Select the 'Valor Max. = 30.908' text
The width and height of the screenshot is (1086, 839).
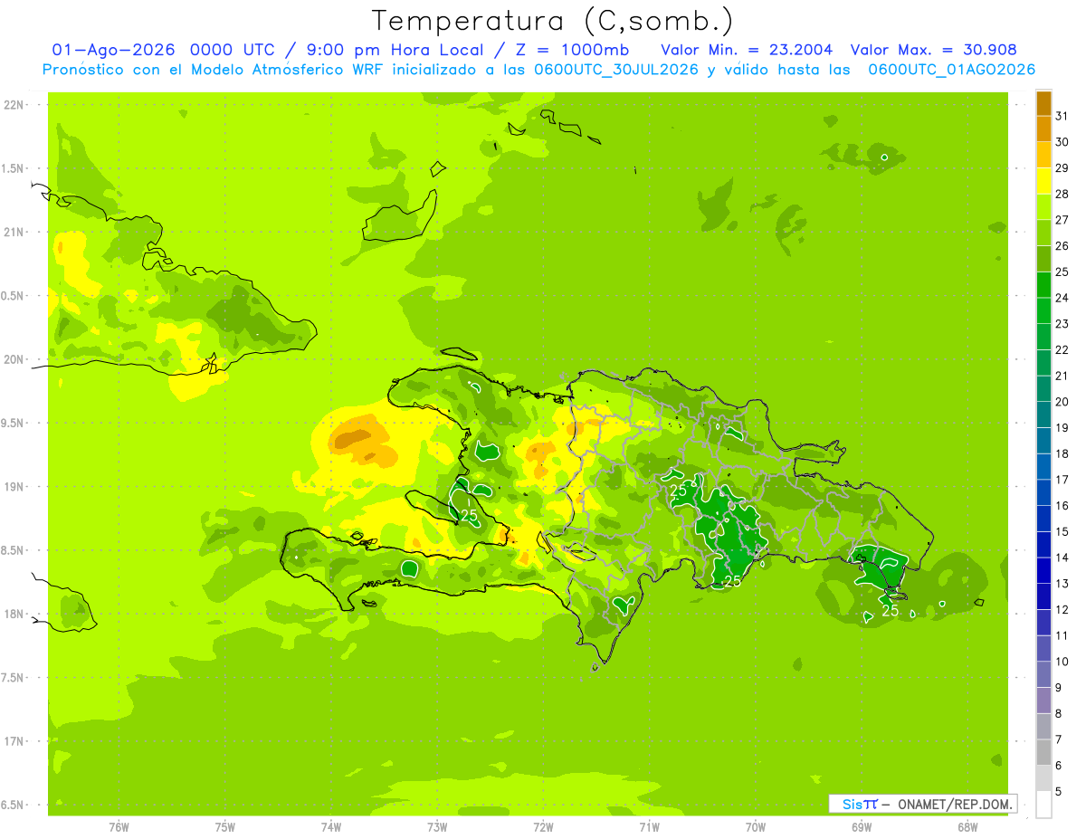[x=934, y=50]
